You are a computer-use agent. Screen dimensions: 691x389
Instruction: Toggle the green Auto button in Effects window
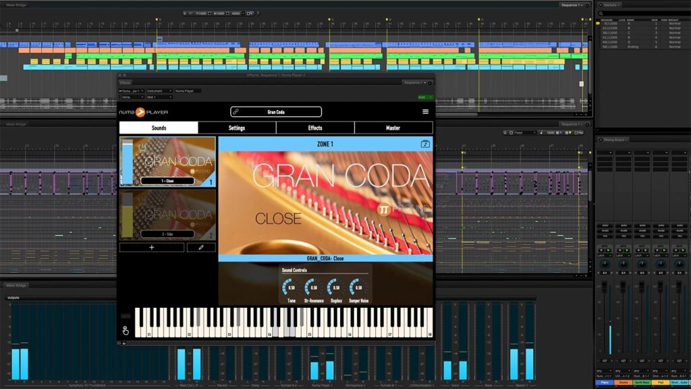point(425,97)
